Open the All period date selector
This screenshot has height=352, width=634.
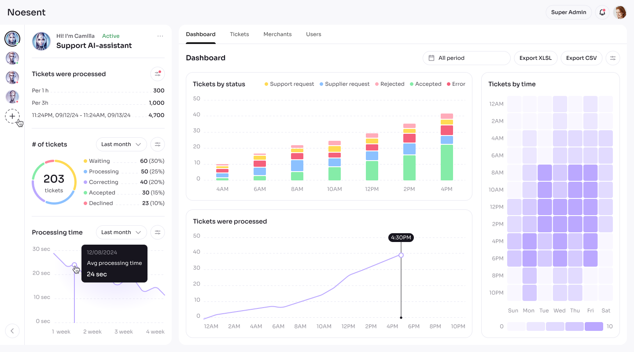[467, 58]
